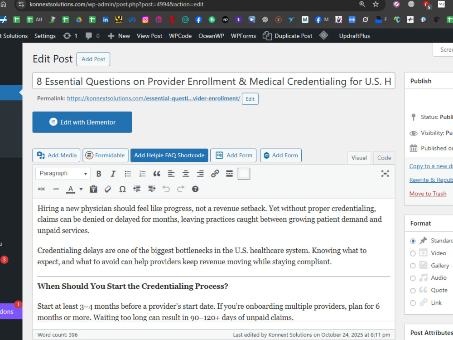Select Standard post format
The height and width of the screenshot is (340, 453).
coord(413,241)
